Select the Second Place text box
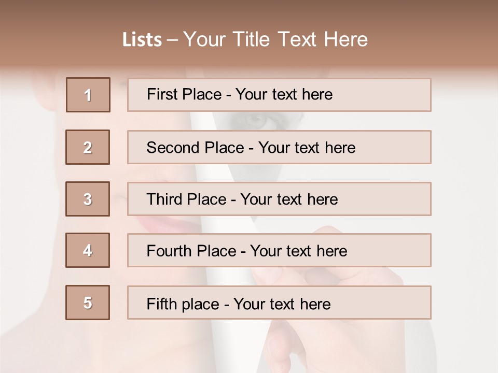 point(279,147)
